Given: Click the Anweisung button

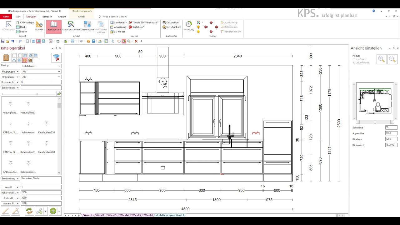Looking at the screenshot, I should coord(118,27).
